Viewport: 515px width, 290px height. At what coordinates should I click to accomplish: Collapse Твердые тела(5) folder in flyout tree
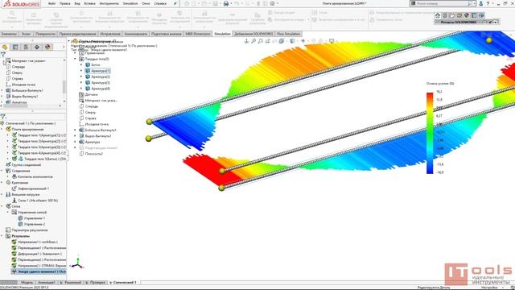point(75,59)
